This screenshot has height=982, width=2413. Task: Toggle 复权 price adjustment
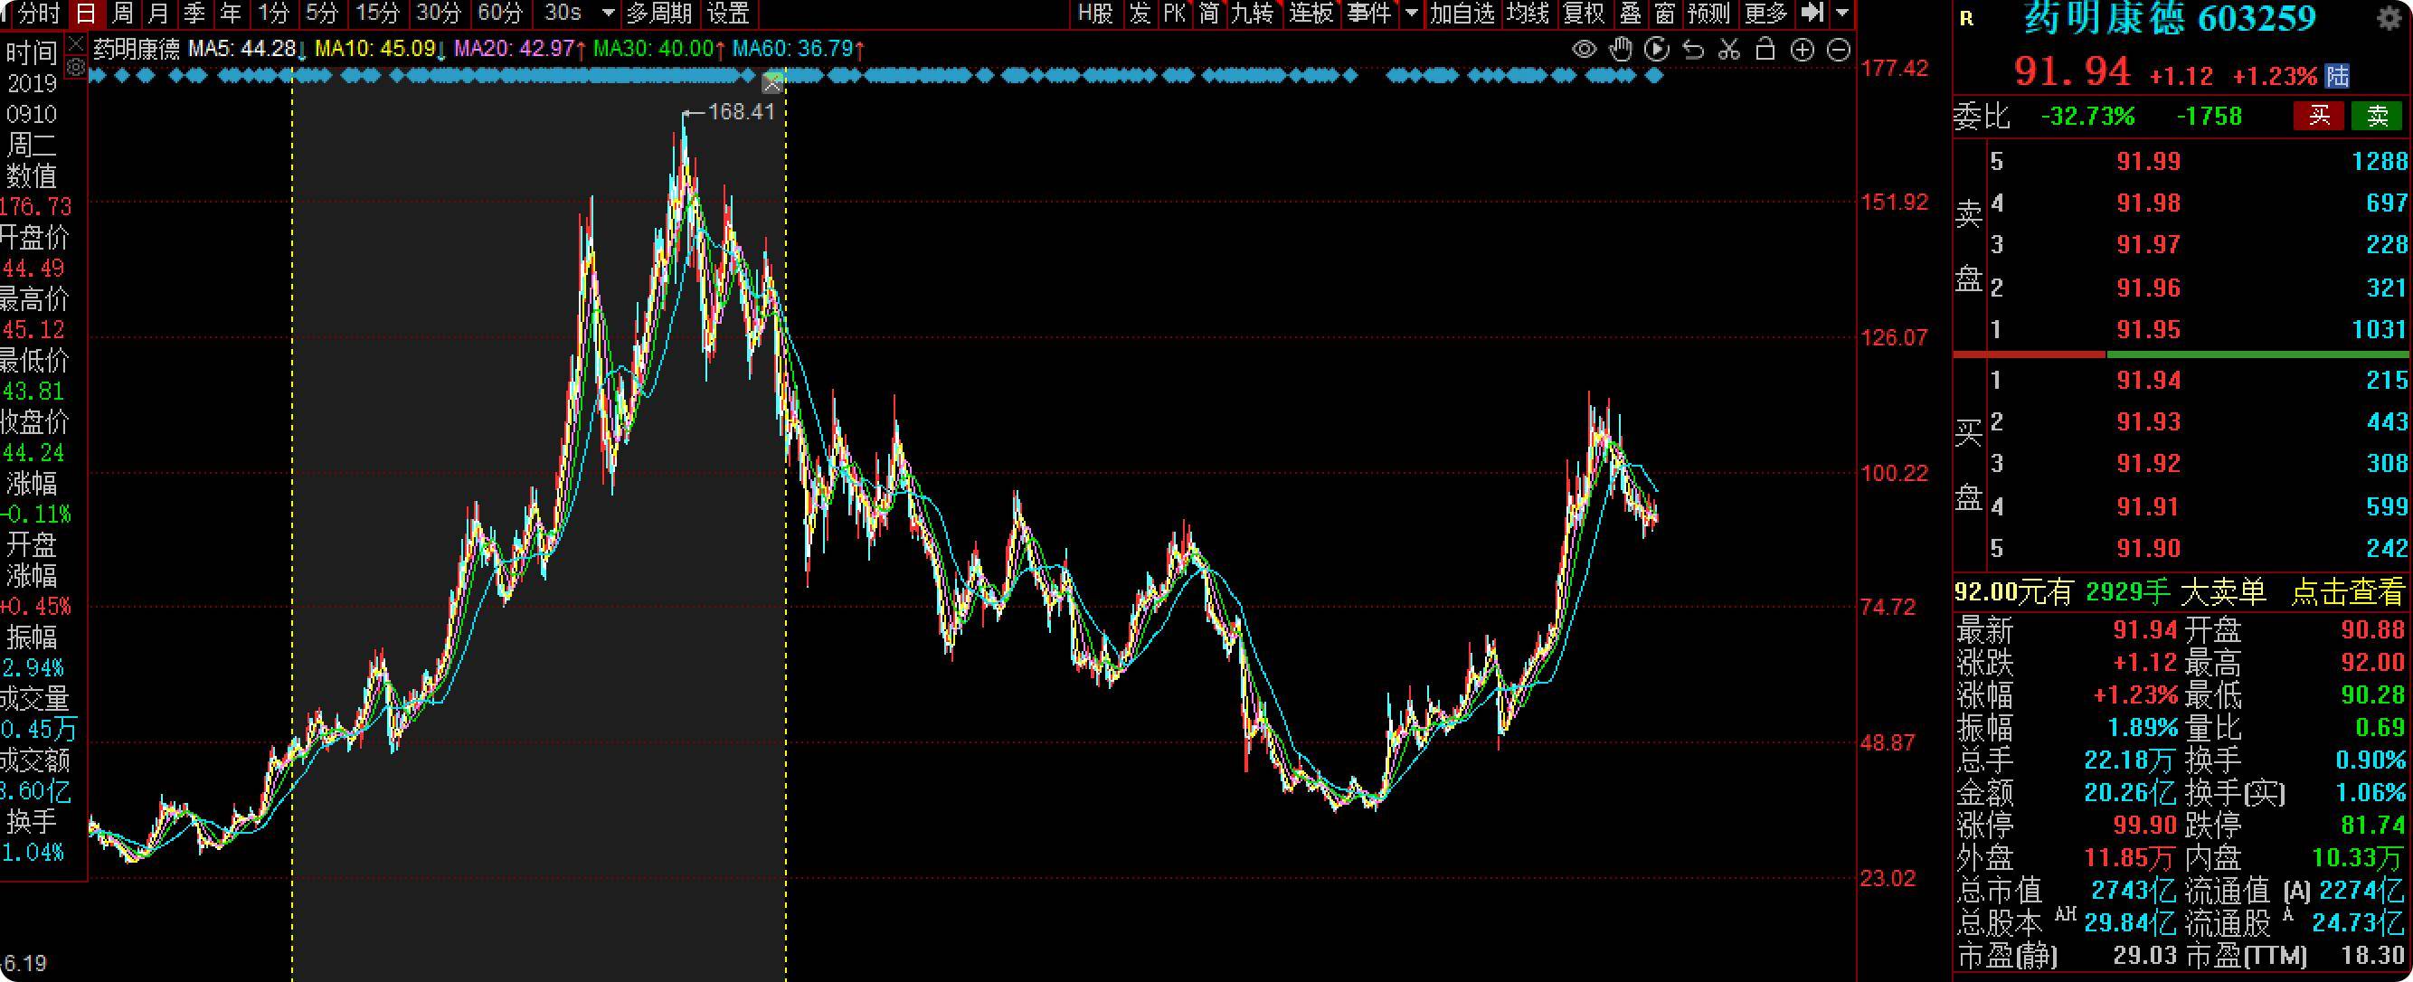pyautogui.click(x=1584, y=13)
